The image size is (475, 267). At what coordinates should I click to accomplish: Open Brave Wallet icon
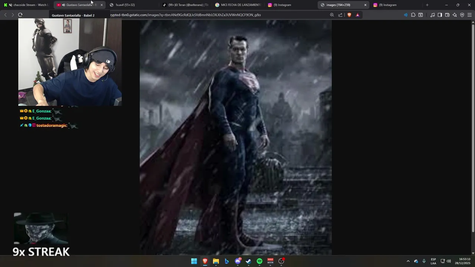[447, 15]
